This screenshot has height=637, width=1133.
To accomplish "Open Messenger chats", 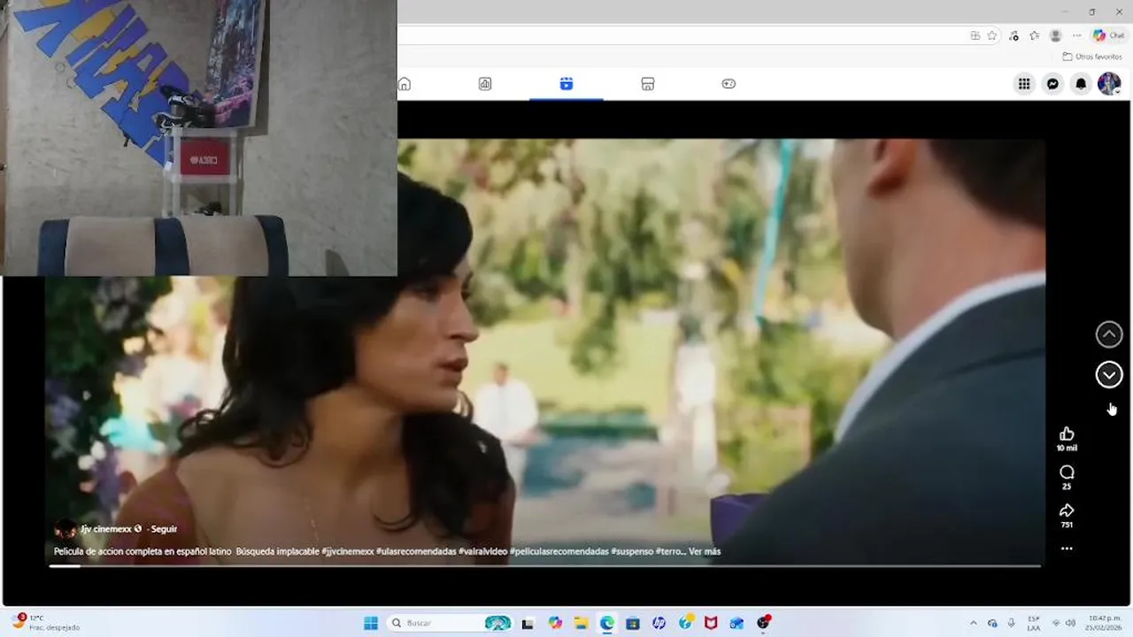I will point(1052,84).
